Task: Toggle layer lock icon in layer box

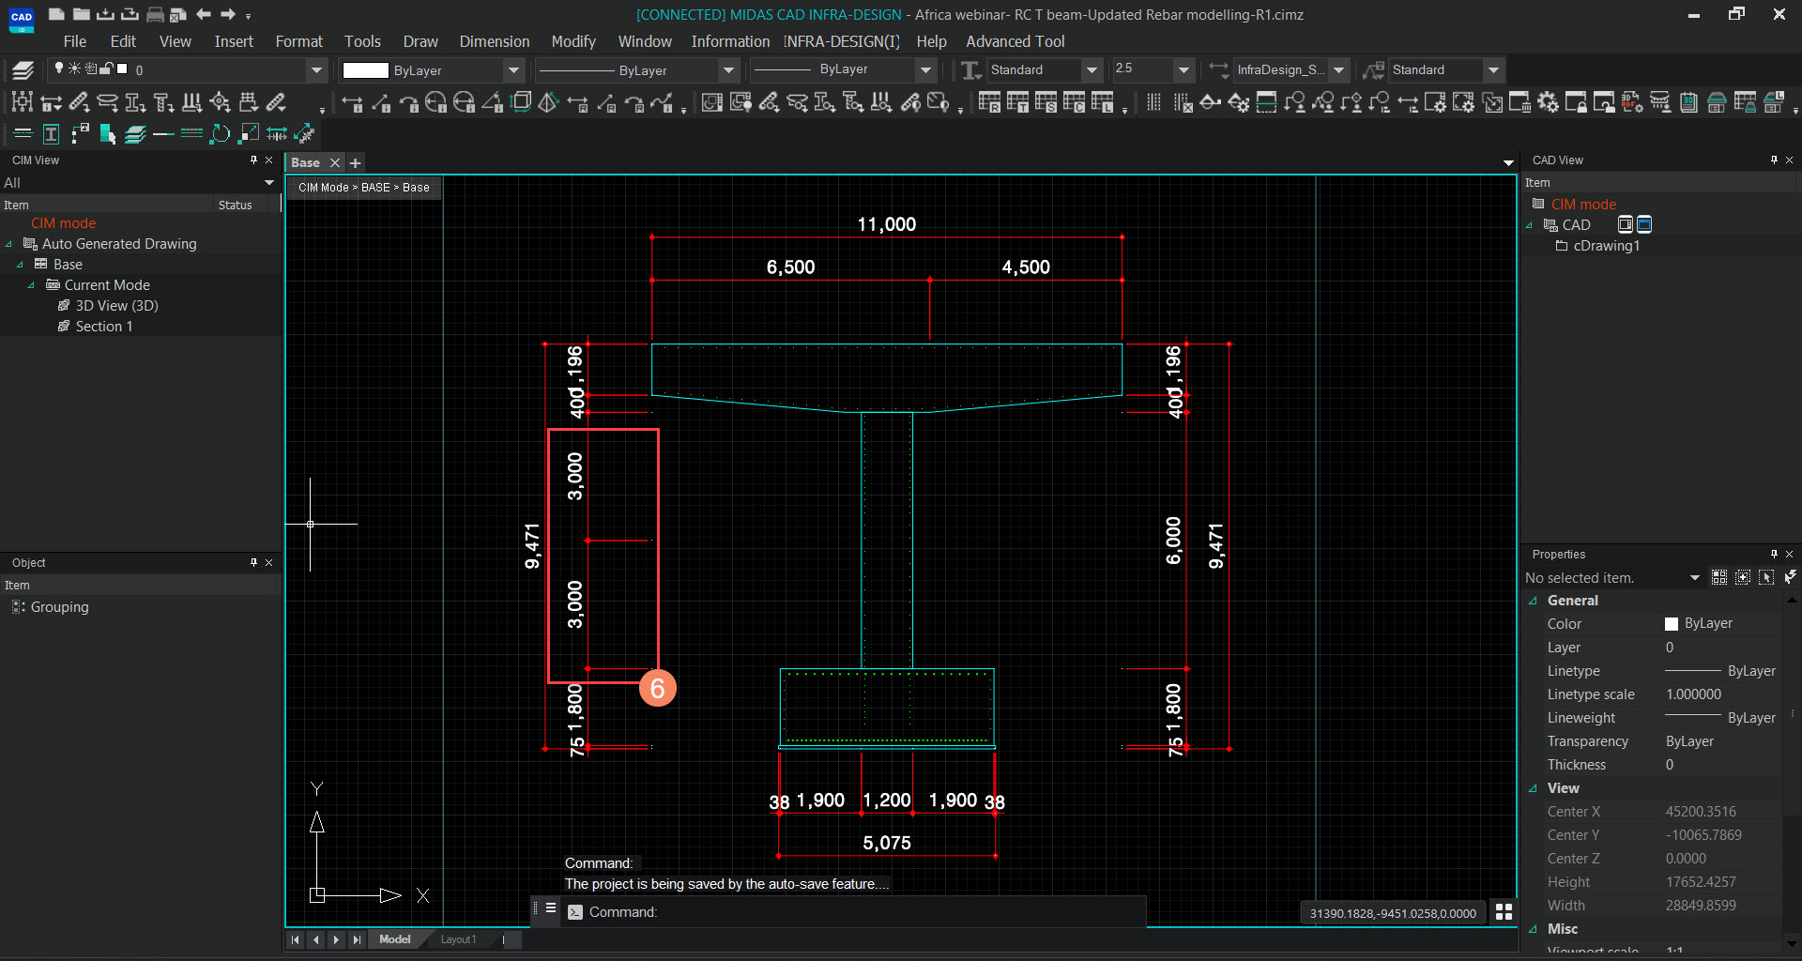Action: 106,69
